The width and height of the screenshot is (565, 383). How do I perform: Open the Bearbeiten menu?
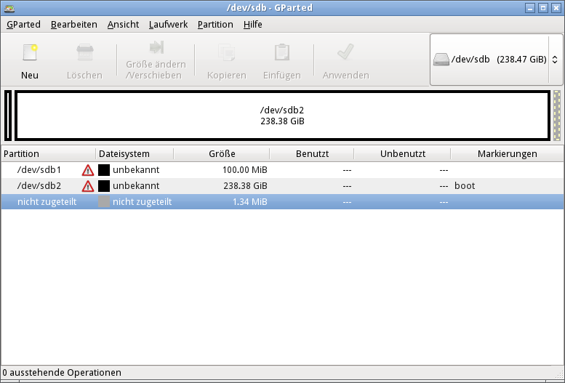(74, 25)
